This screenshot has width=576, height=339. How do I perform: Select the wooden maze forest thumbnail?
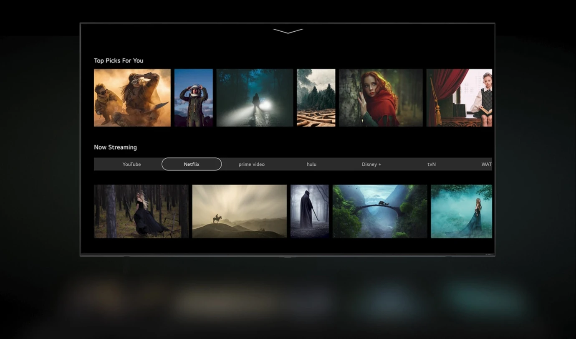(316, 98)
